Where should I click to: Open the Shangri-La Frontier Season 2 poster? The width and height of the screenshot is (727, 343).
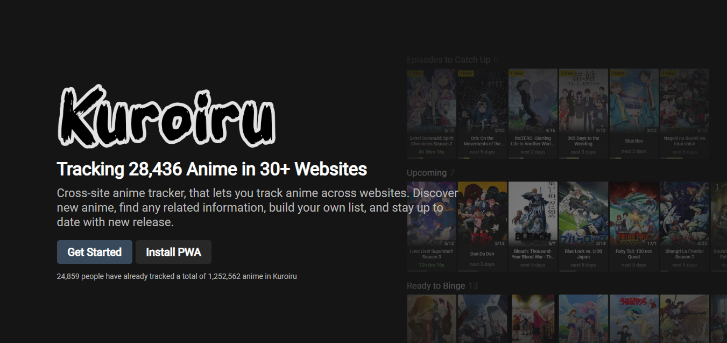point(684,214)
